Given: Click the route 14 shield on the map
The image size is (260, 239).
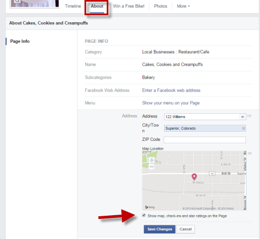Looking at the screenshot, I should [x=212, y=173].
